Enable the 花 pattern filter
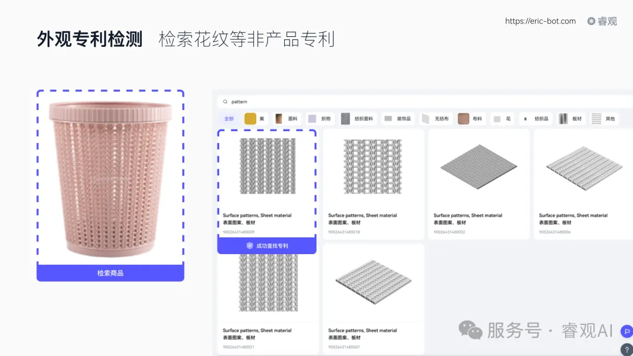This screenshot has width=633, height=356. pyautogui.click(x=498, y=118)
